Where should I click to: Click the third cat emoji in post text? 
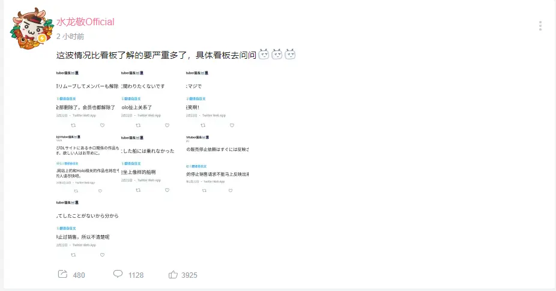coord(289,54)
